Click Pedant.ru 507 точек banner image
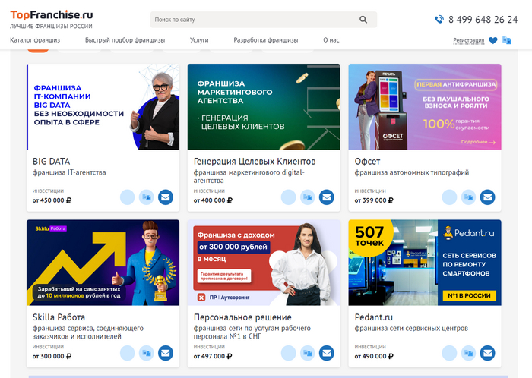Image resolution: width=532 pixels, height=378 pixels. [x=425, y=263]
